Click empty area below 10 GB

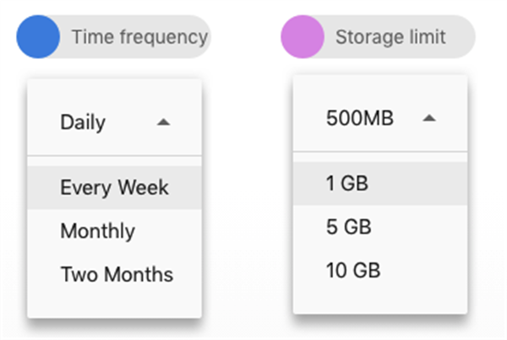380,303
